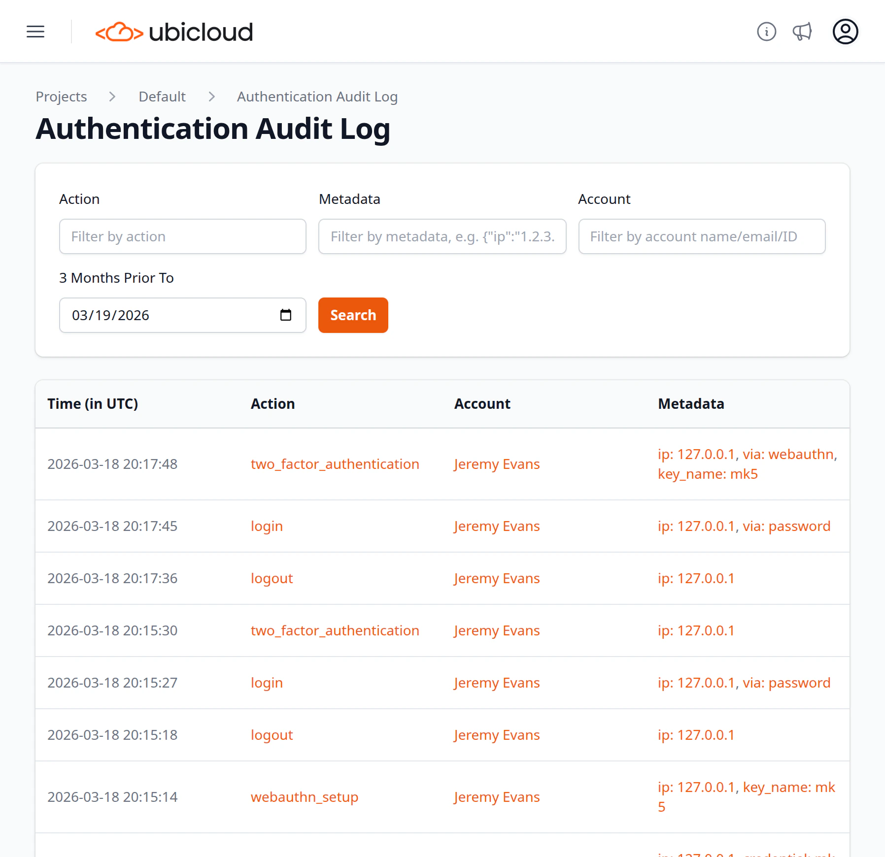
Task: Open the user account profile icon
Action: [845, 32]
